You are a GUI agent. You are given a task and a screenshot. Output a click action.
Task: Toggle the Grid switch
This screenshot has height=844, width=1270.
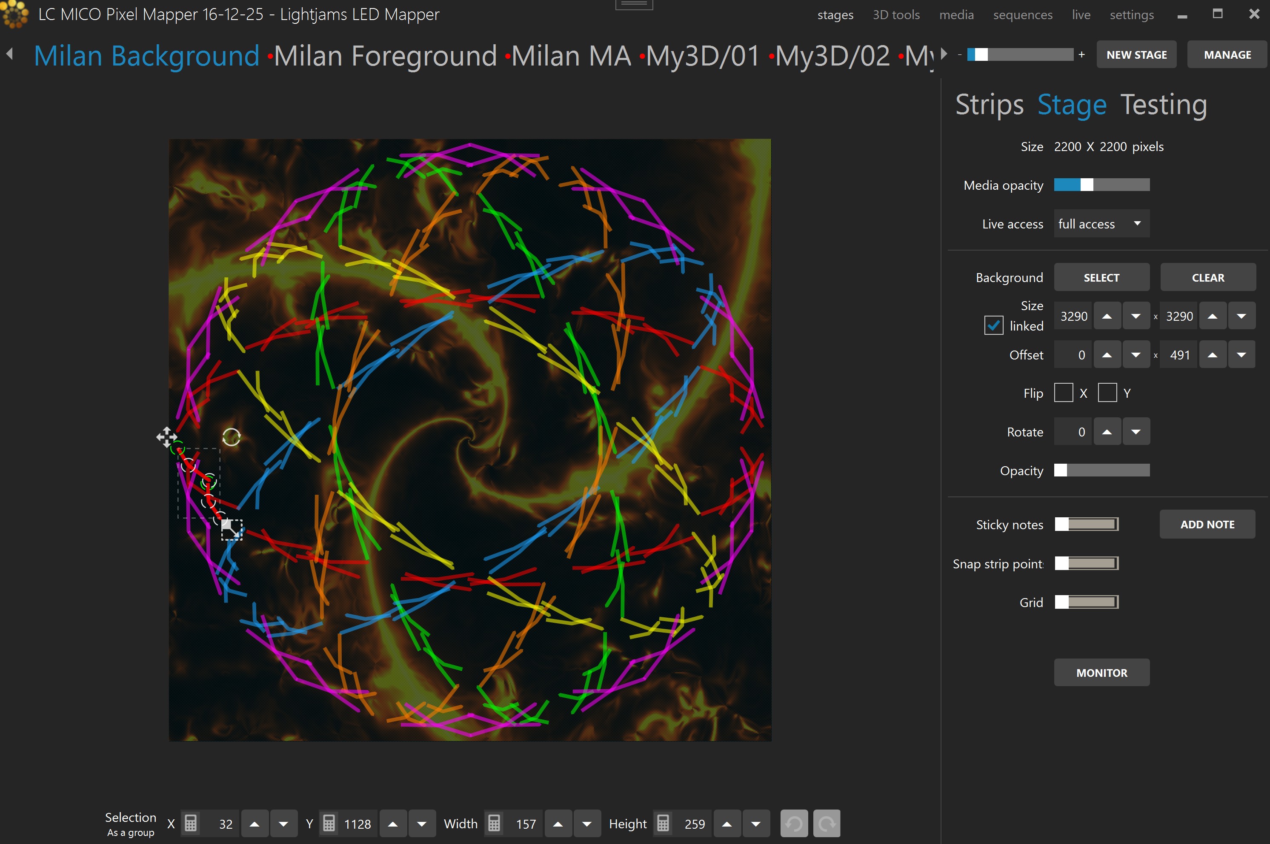coord(1087,602)
